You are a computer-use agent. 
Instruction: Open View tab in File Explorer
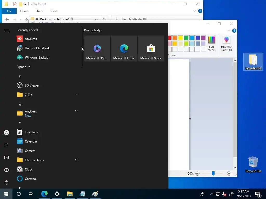[x=54, y=11]
